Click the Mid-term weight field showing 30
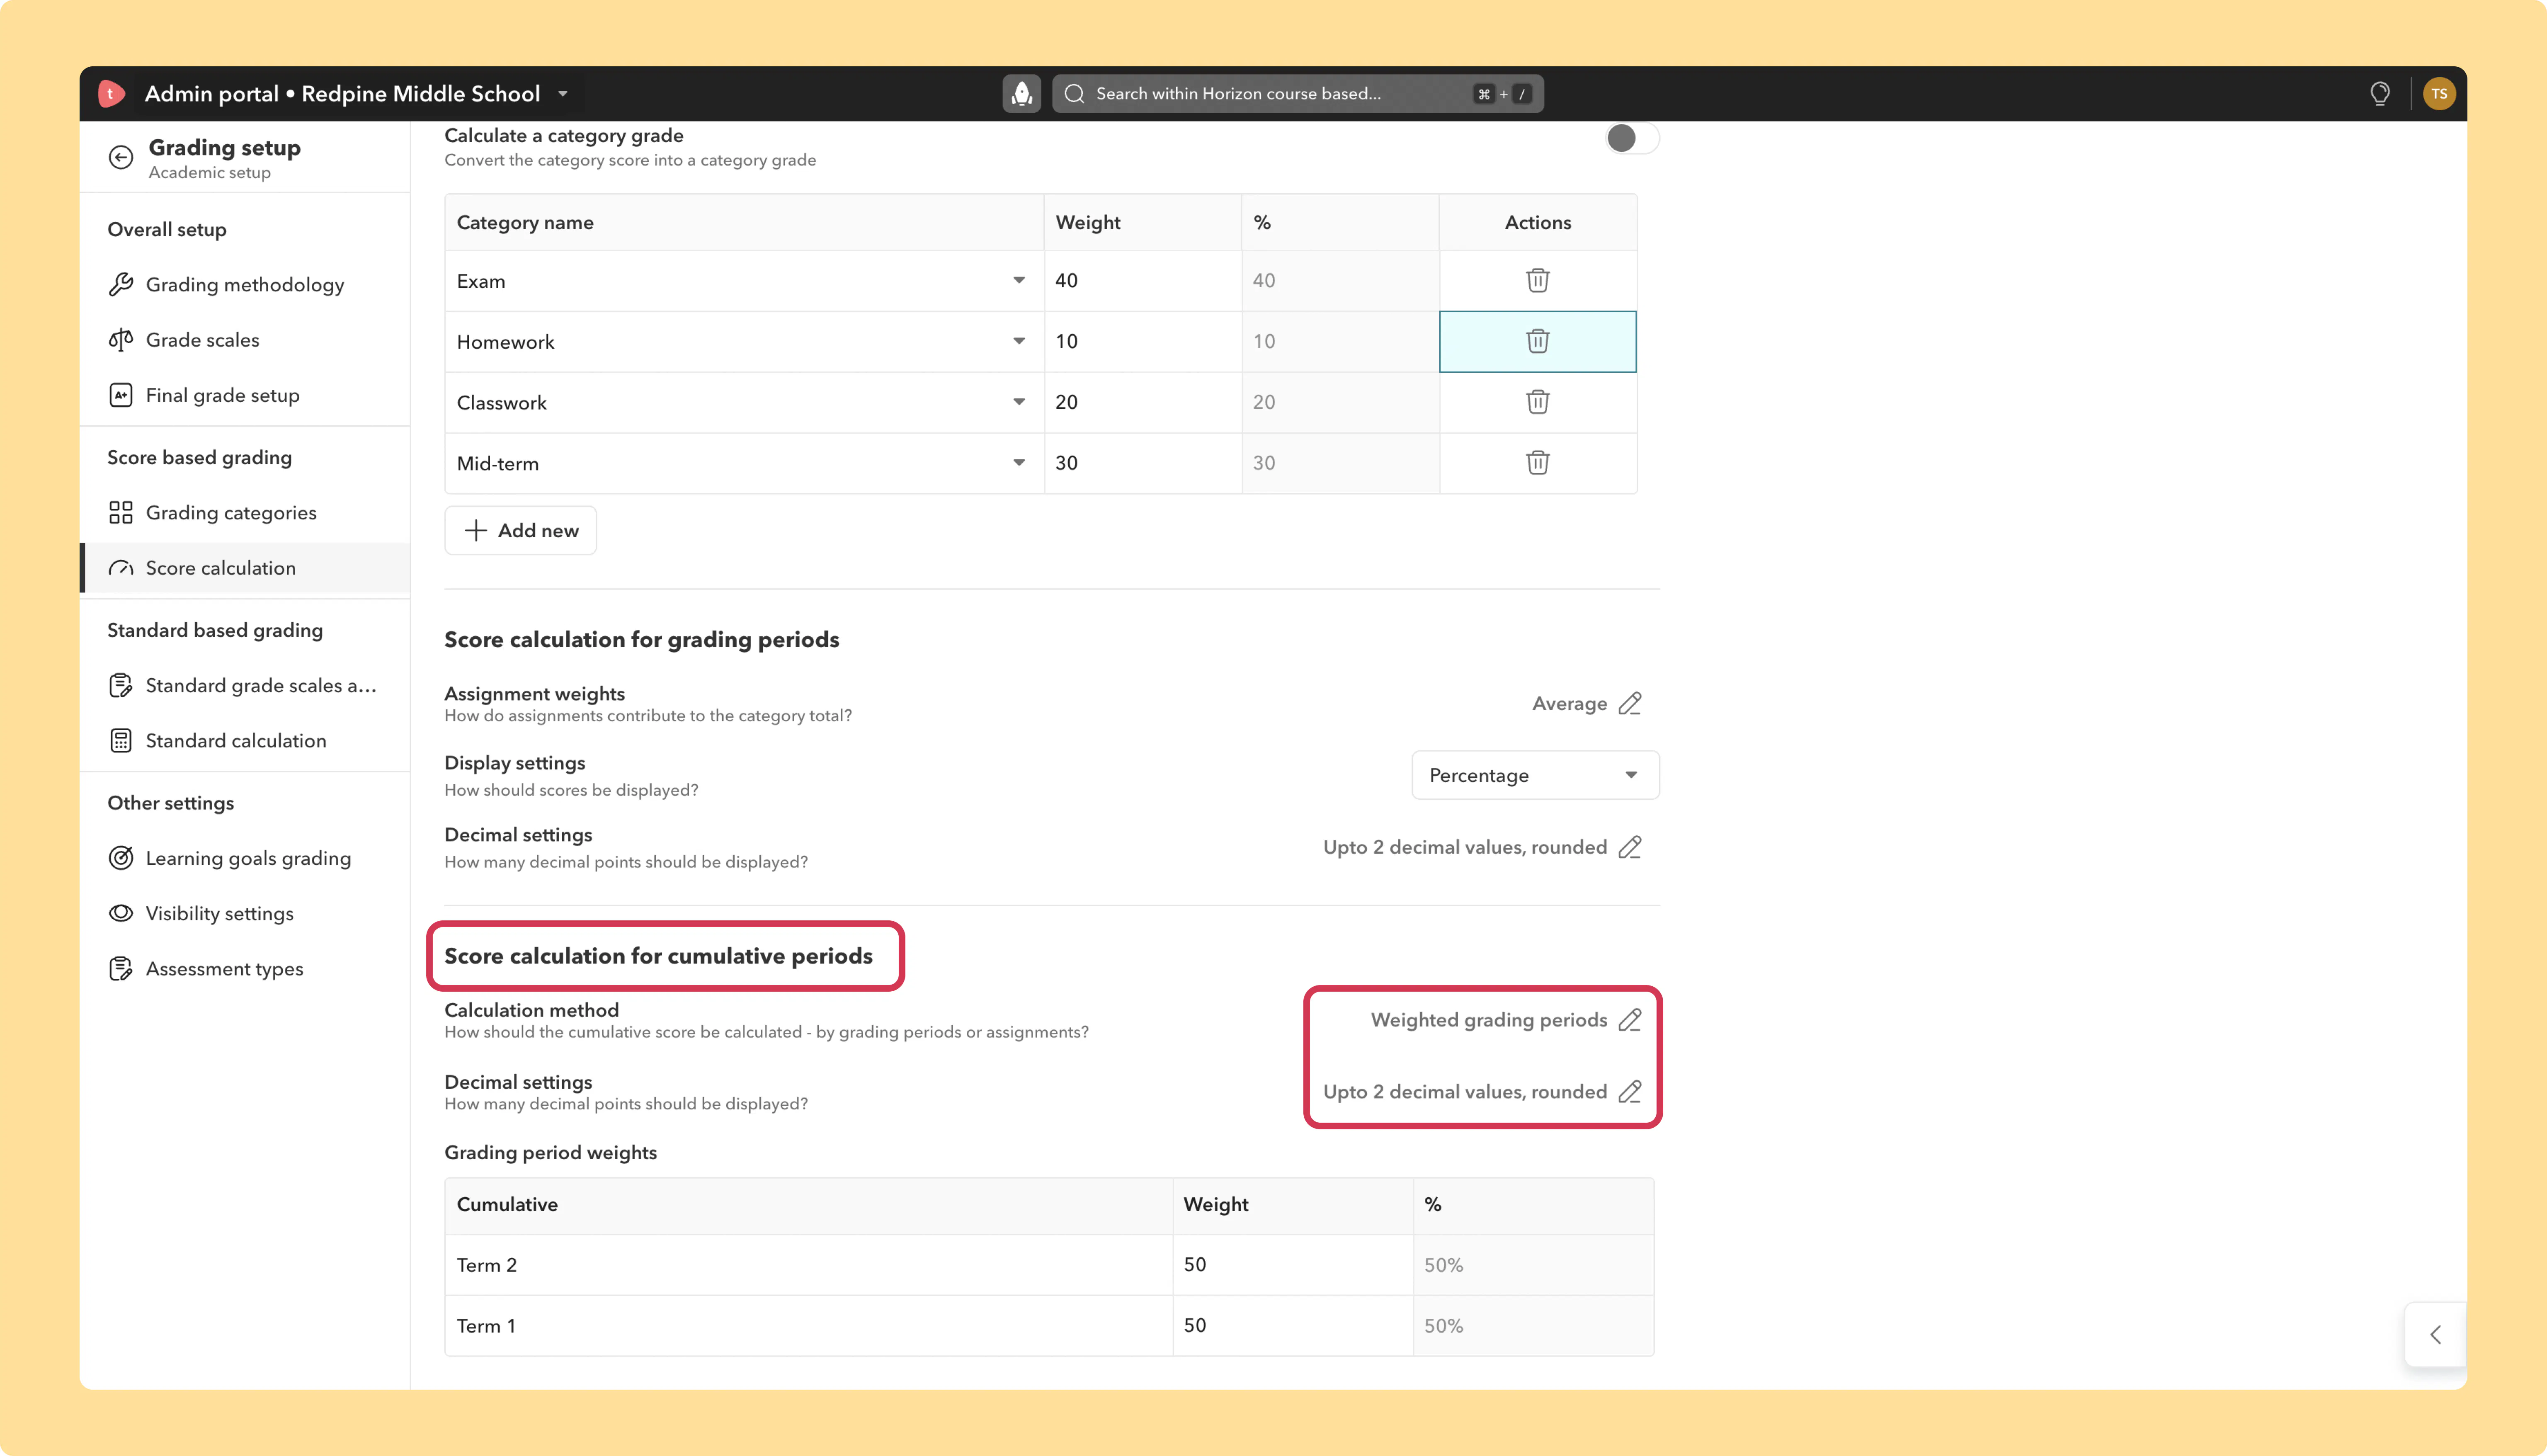The width and height of the screenshot is (2547, 1456). pos(1143,463)
